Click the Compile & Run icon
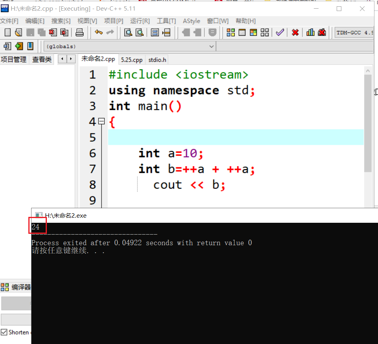 pyautogui.click(x=253, y=32)
